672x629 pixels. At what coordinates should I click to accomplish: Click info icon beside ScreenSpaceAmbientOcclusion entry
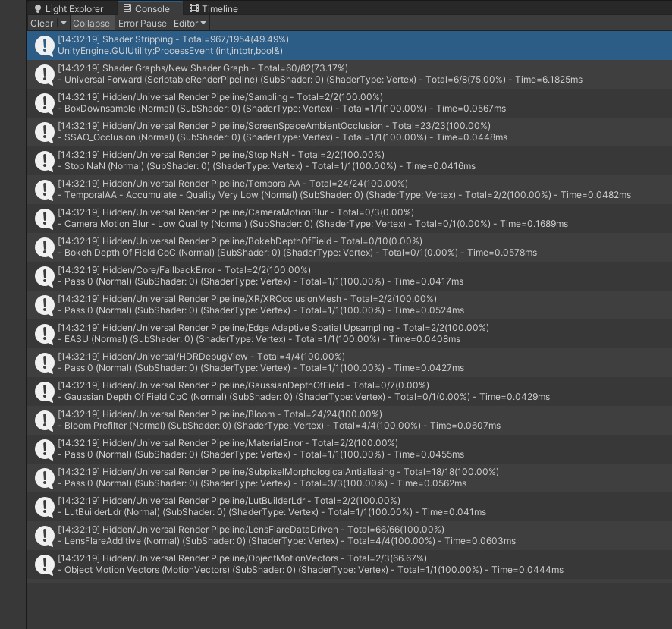[45, 131]
